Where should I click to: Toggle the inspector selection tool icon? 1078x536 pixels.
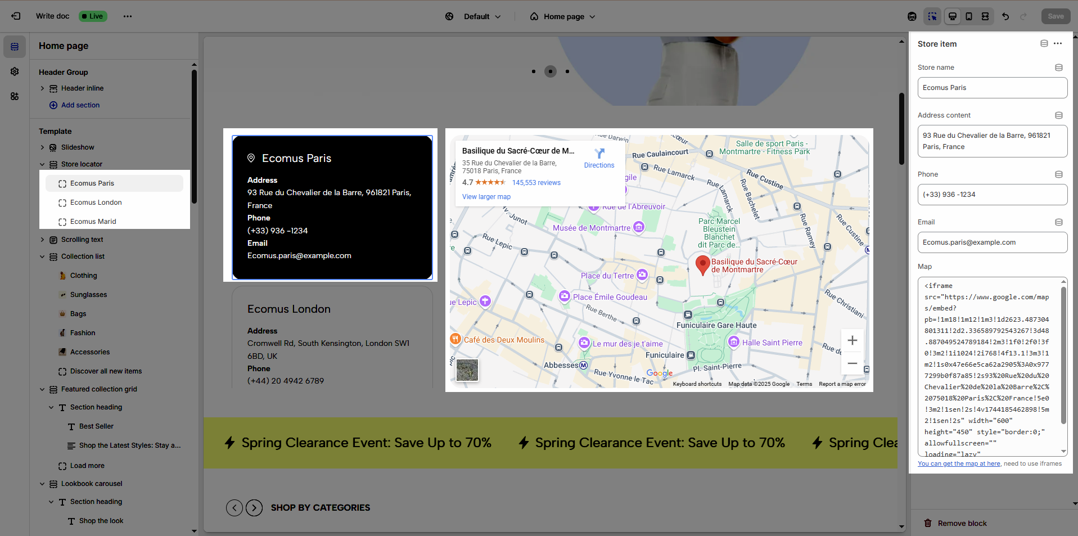pyautogui.click(x=932, y=16)
